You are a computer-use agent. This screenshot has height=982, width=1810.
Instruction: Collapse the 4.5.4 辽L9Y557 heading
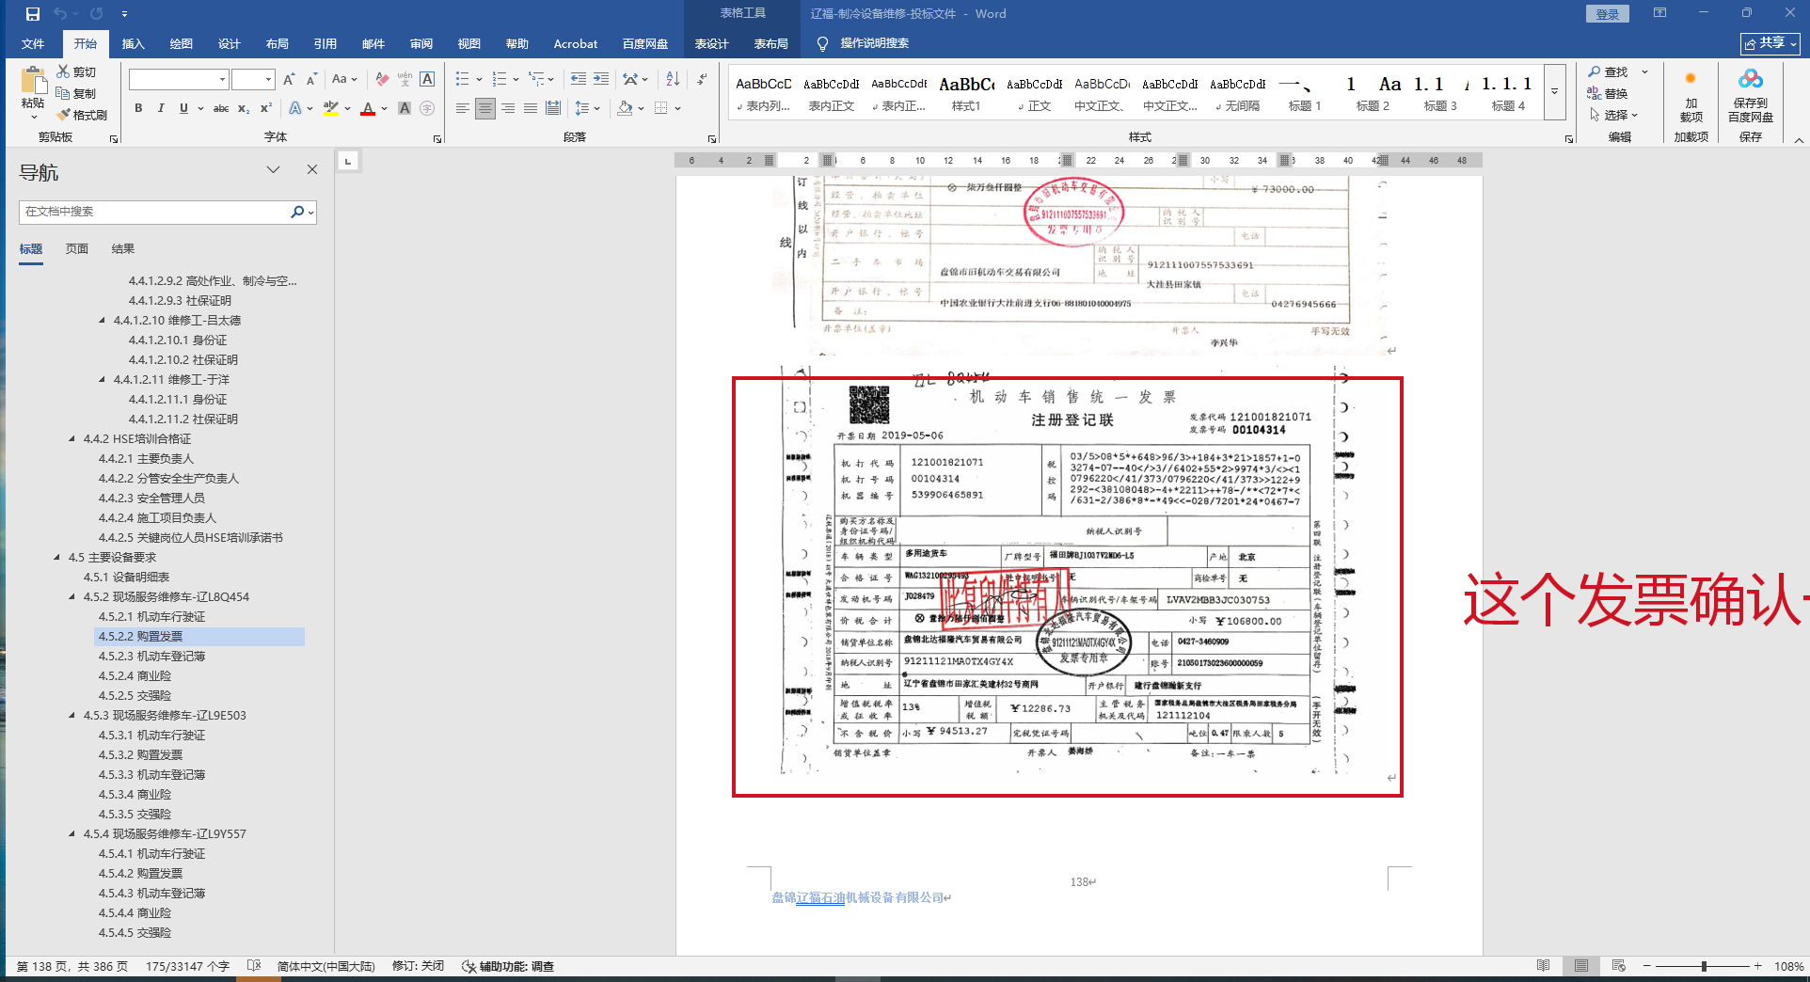point(72,834)
